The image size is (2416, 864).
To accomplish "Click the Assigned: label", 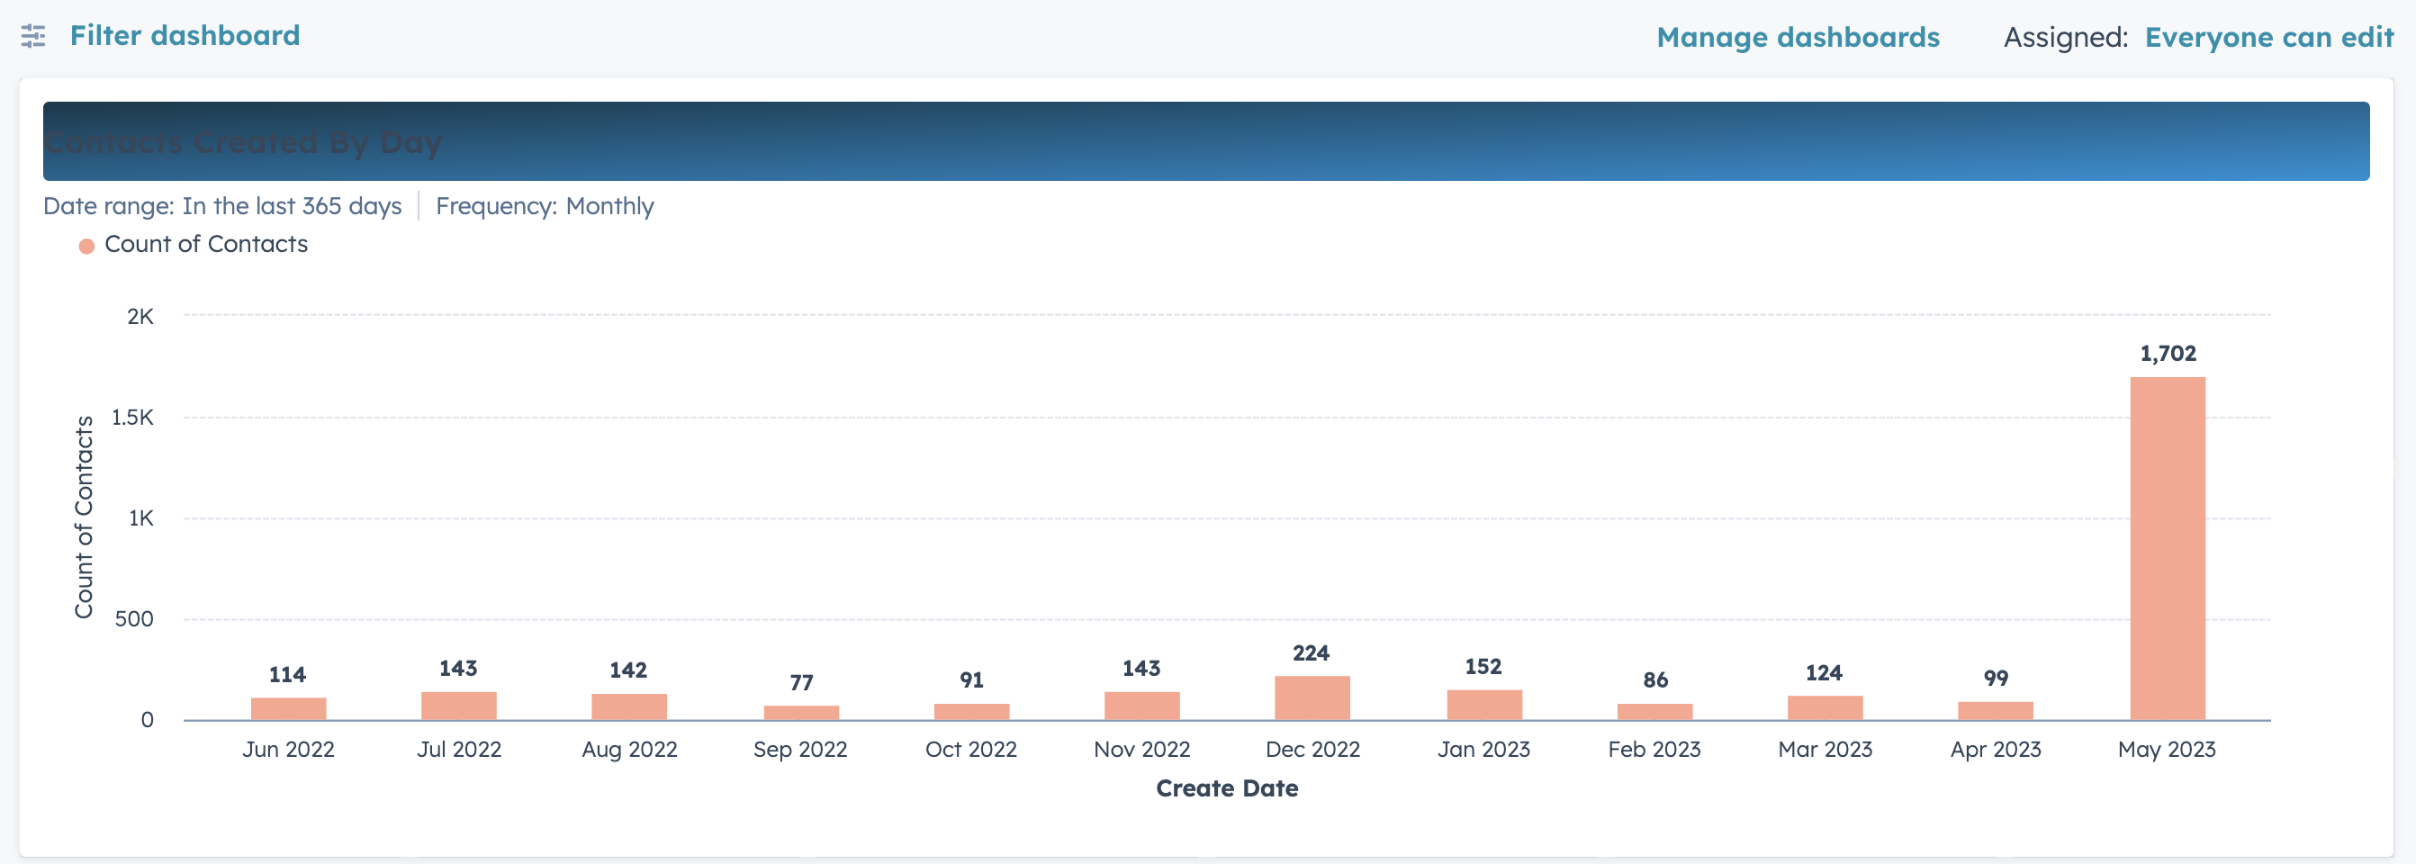I will (2066, 38).
